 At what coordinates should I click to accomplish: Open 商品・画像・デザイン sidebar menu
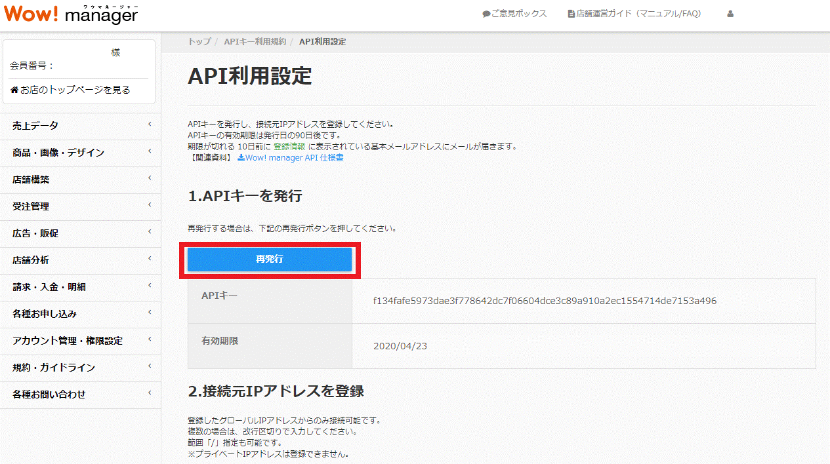click(x=80, y=153)
